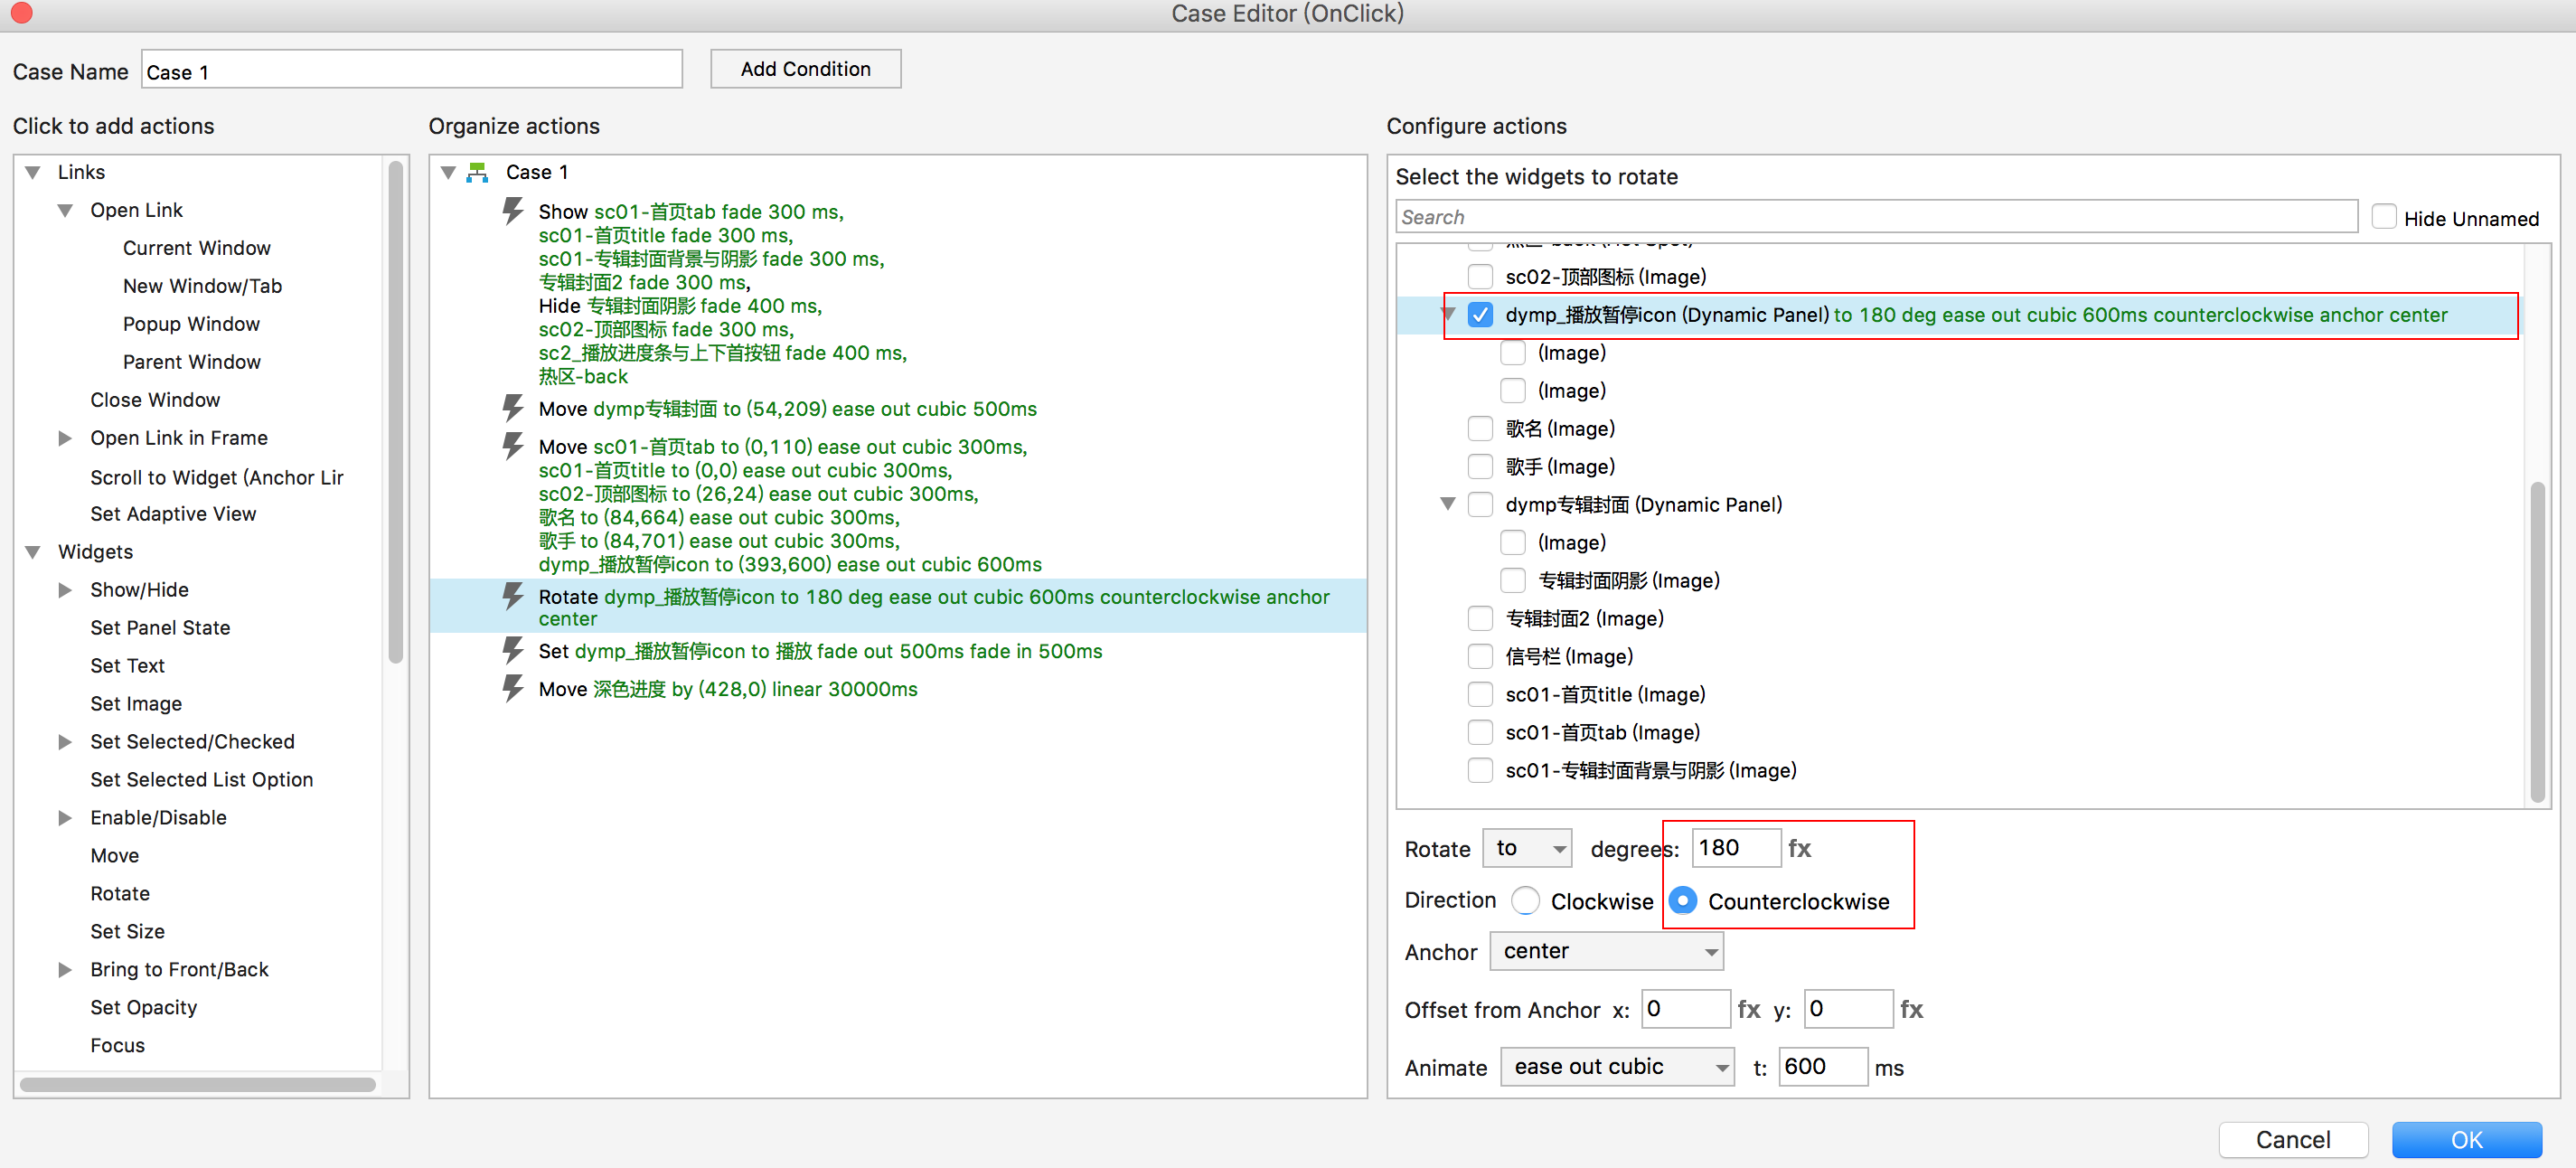Select the Set Opacity action
The height and width of the screenshot is (1168, 2576).
click(x=143, y=1007)
